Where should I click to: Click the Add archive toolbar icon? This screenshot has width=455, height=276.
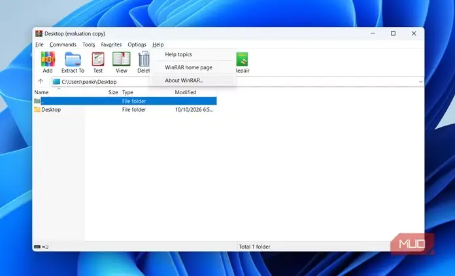pyautogui.click(x=48, y=60)
